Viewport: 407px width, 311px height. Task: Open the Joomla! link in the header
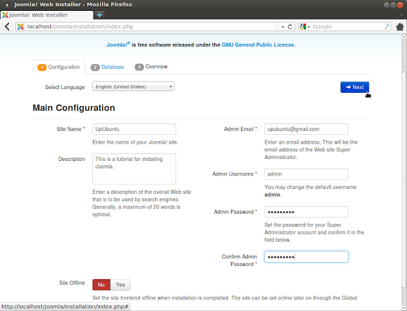pos(118,45)
